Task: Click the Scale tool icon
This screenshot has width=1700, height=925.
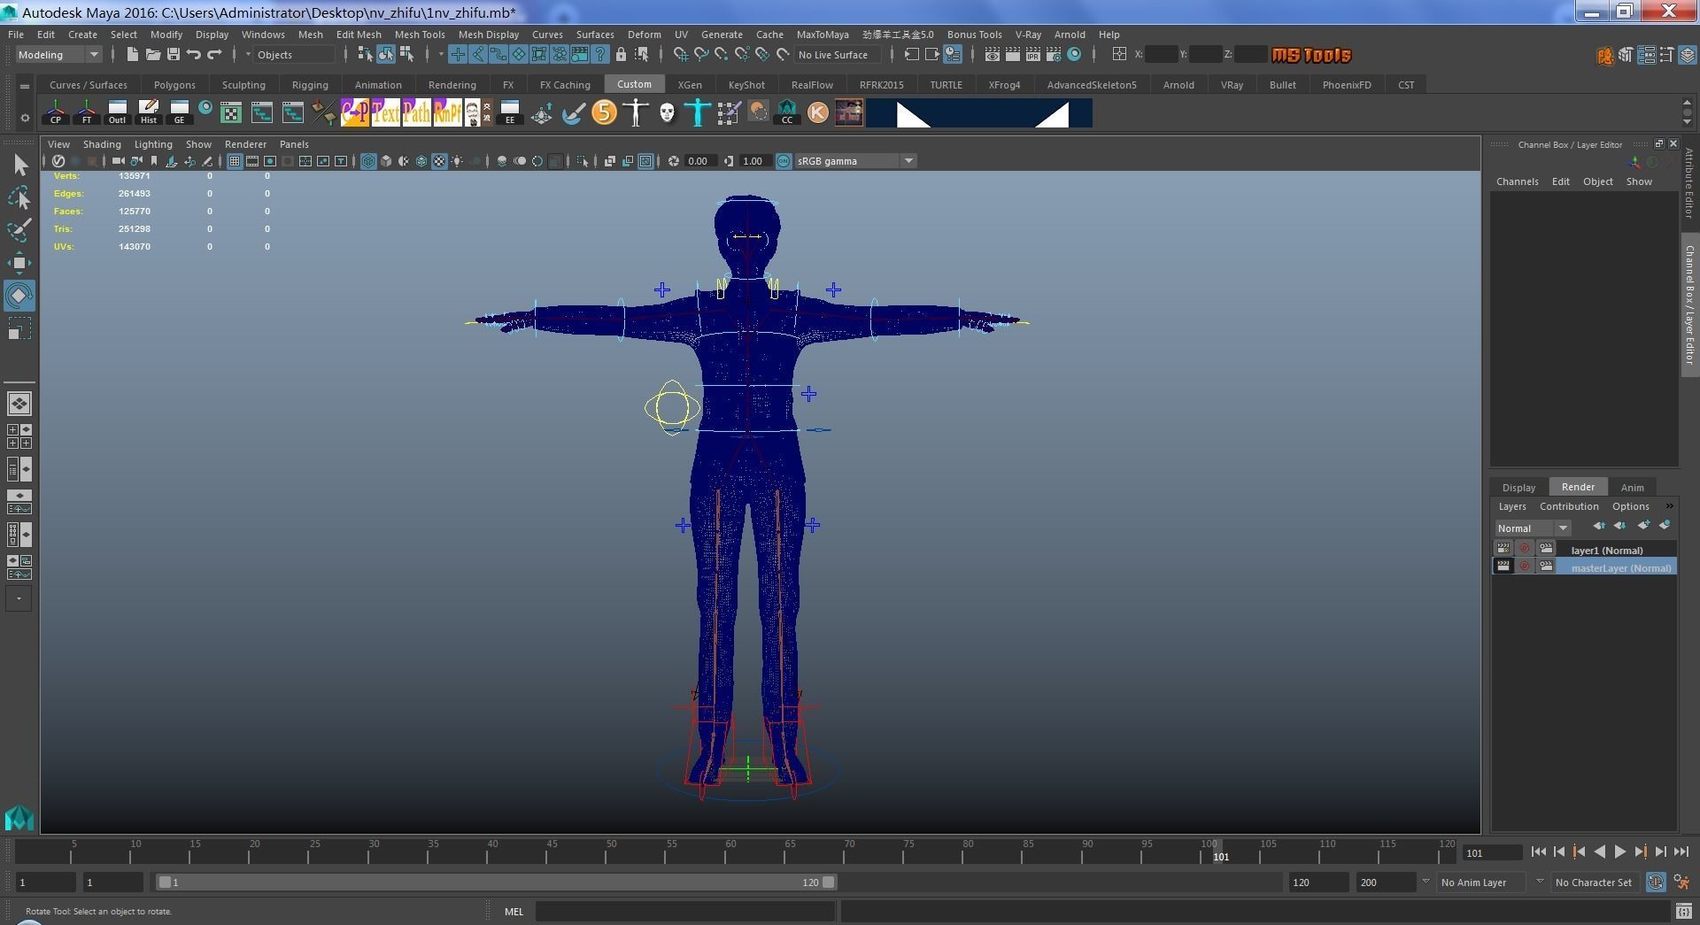Action: point(19,329)
